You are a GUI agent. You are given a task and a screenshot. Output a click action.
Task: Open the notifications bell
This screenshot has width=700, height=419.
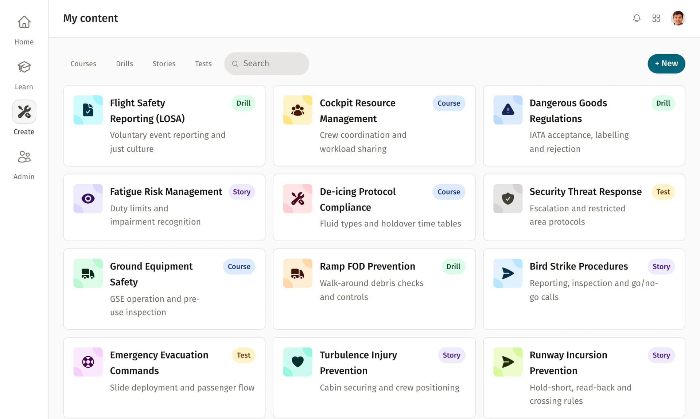(x=637, y=18)
